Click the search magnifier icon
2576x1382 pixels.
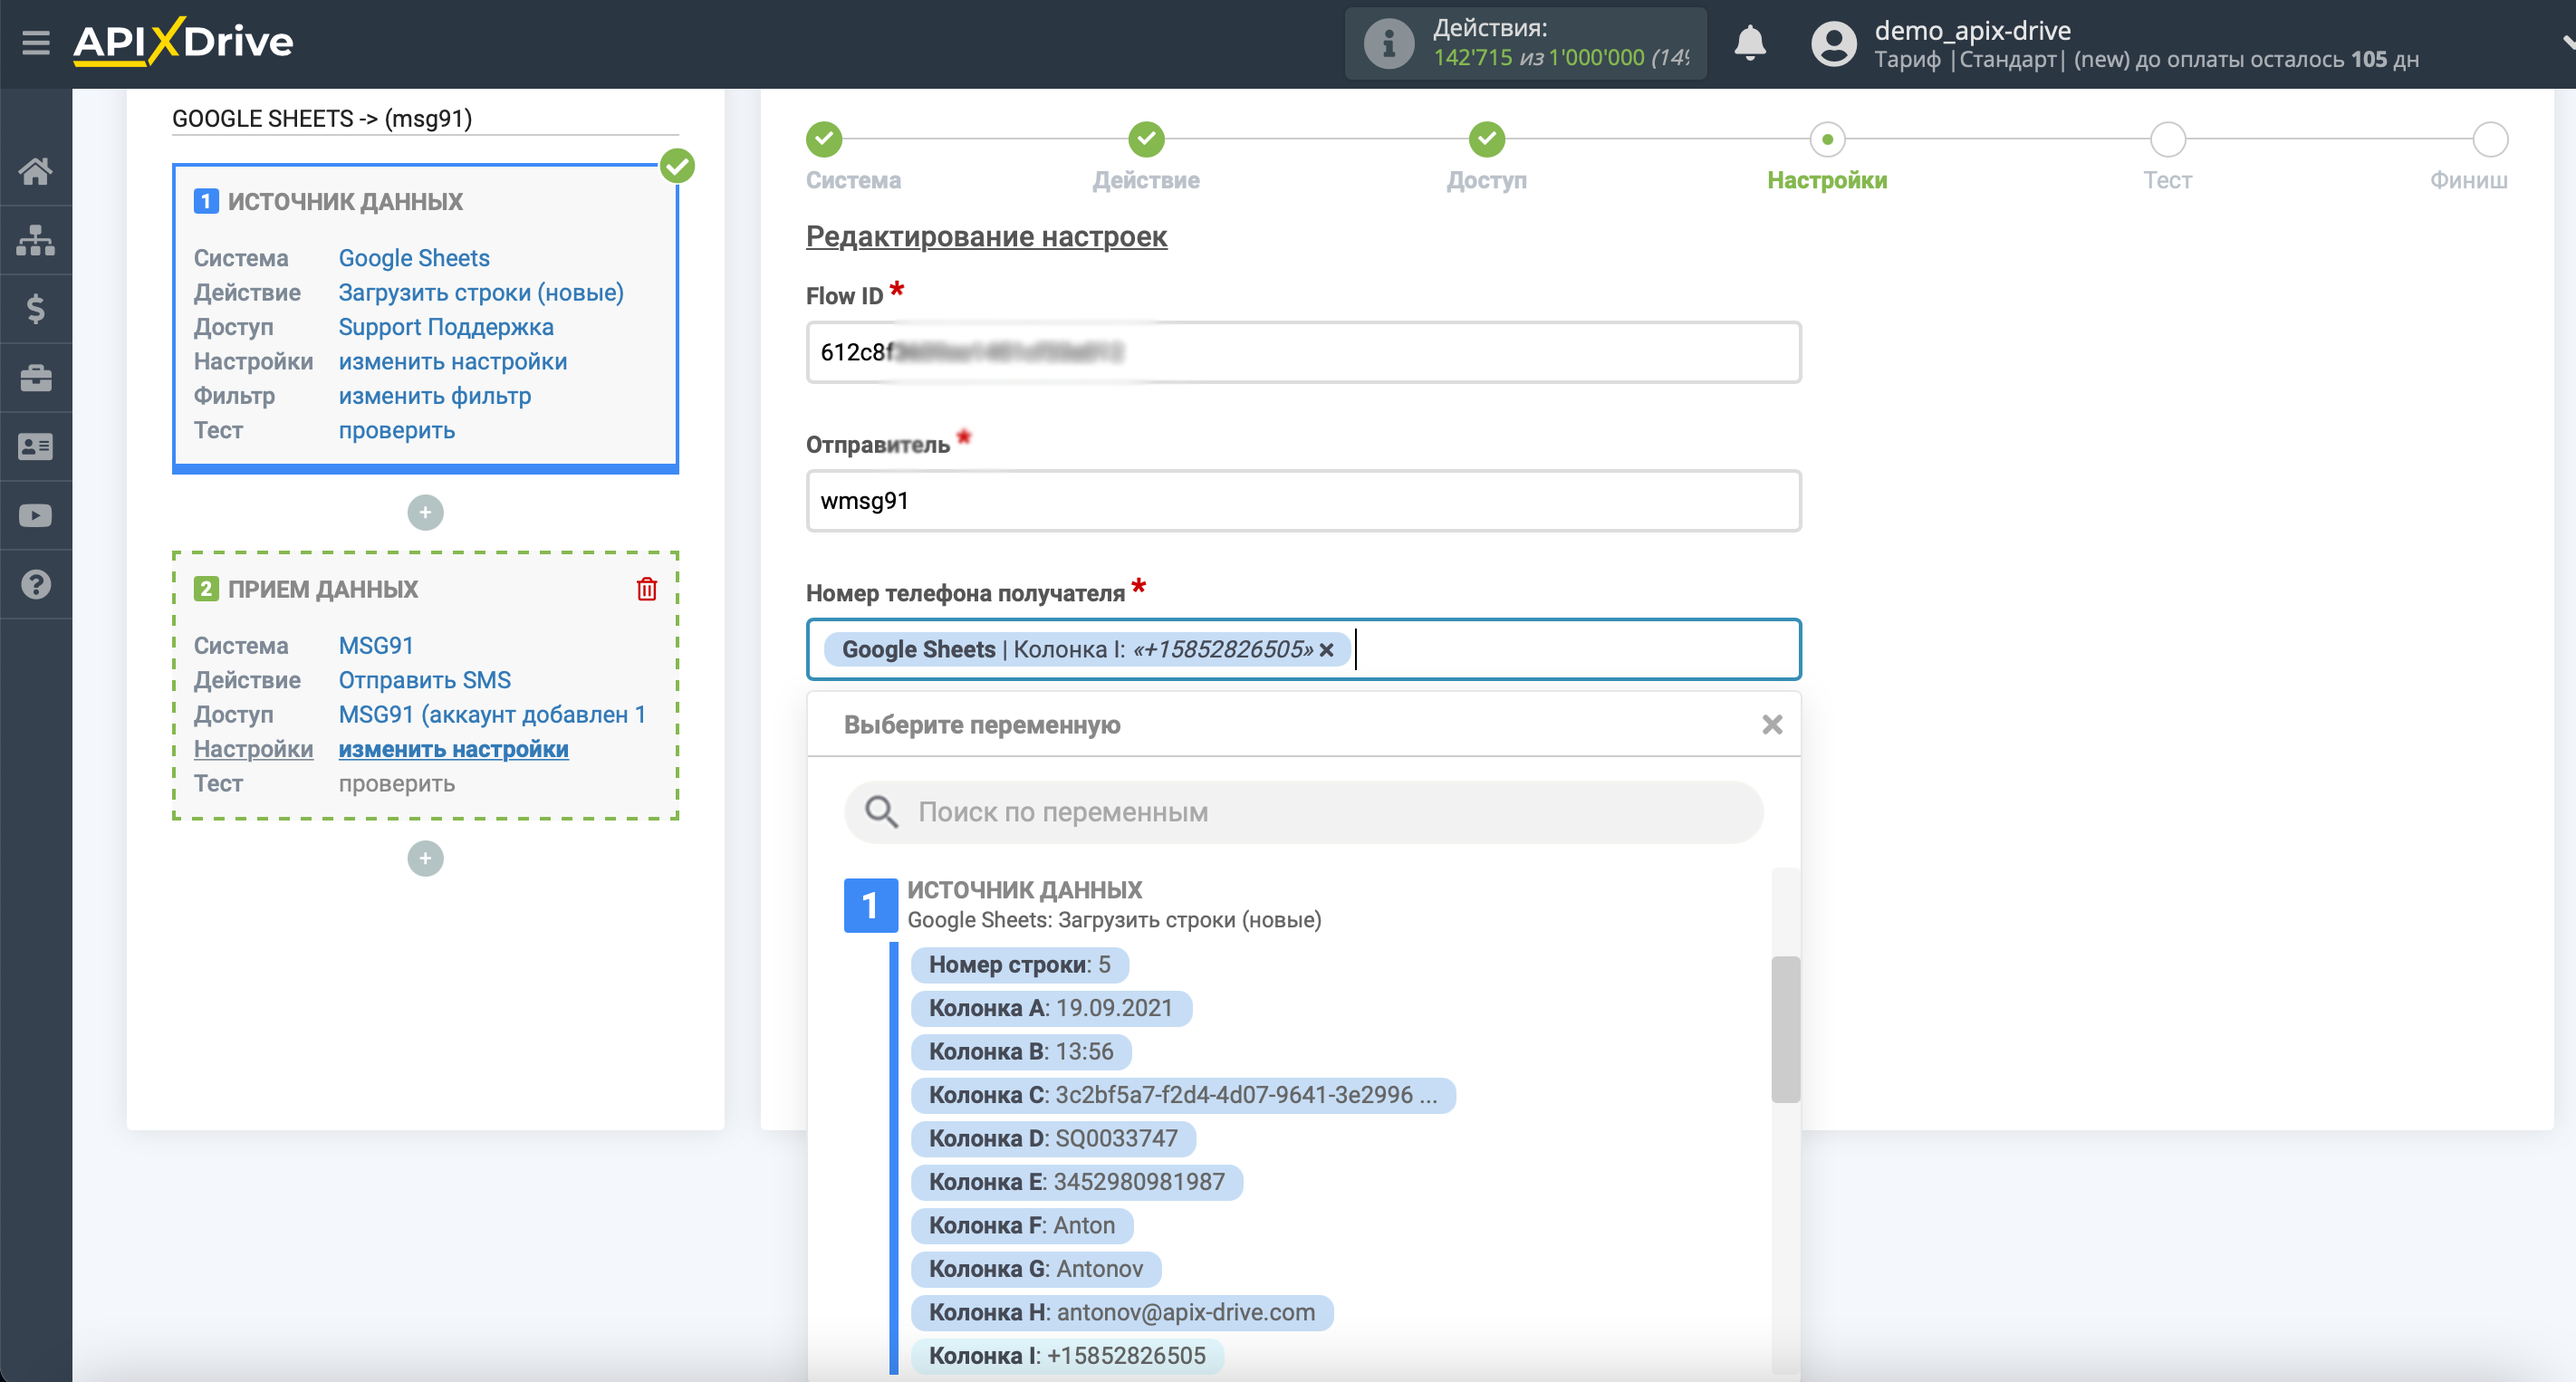point(881,812)
